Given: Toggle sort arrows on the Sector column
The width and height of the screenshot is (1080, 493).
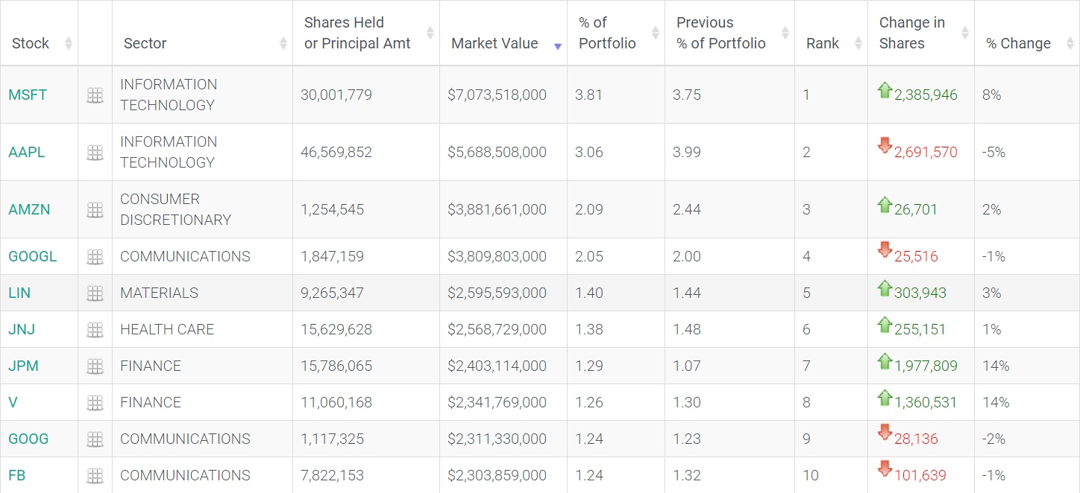Looking at the screenshot, I should (283, 43).
